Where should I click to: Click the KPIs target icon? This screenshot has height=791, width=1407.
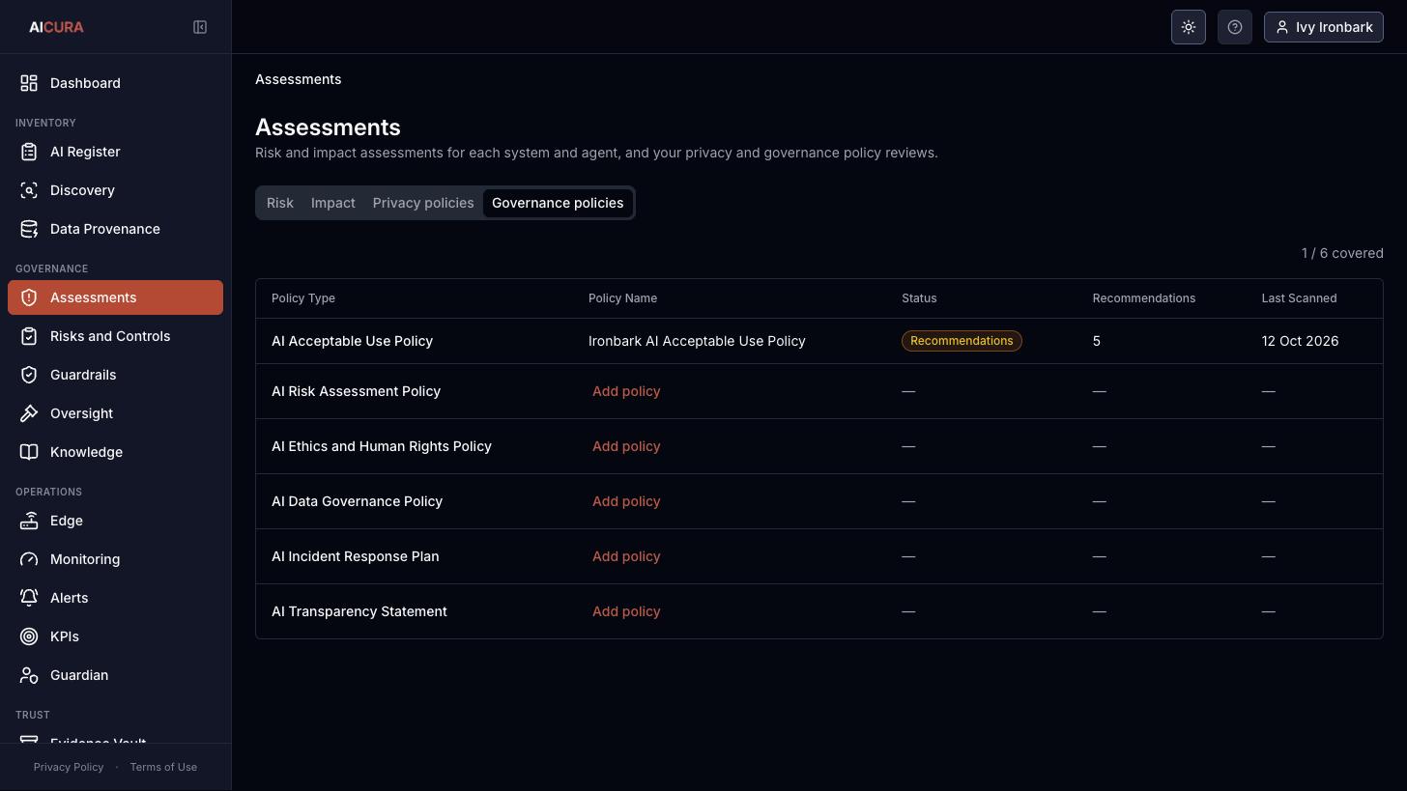tap(29, 636)
